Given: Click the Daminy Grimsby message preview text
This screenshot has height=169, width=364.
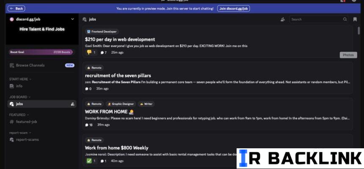Looking at the screenshot, I should 218,118.
